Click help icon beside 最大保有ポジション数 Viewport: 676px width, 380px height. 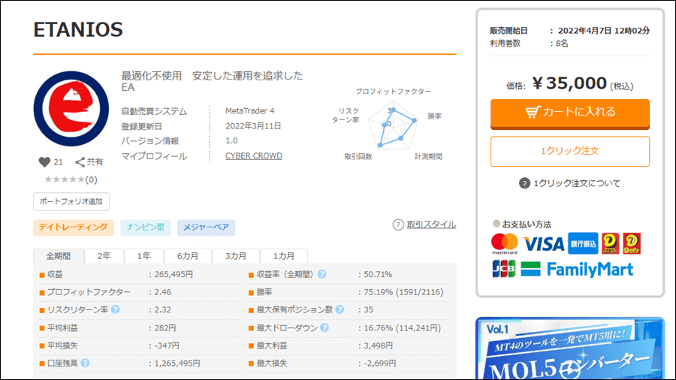click(x=340, y=309)
